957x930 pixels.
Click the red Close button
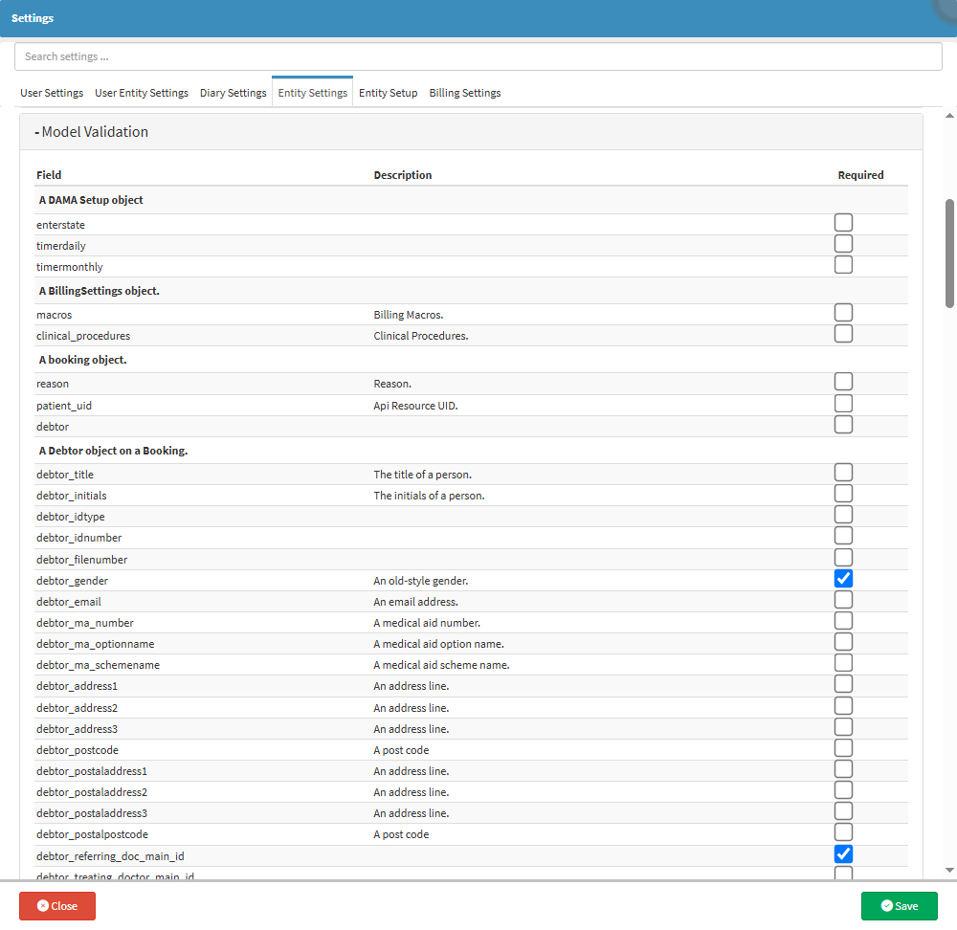(57, 906)
